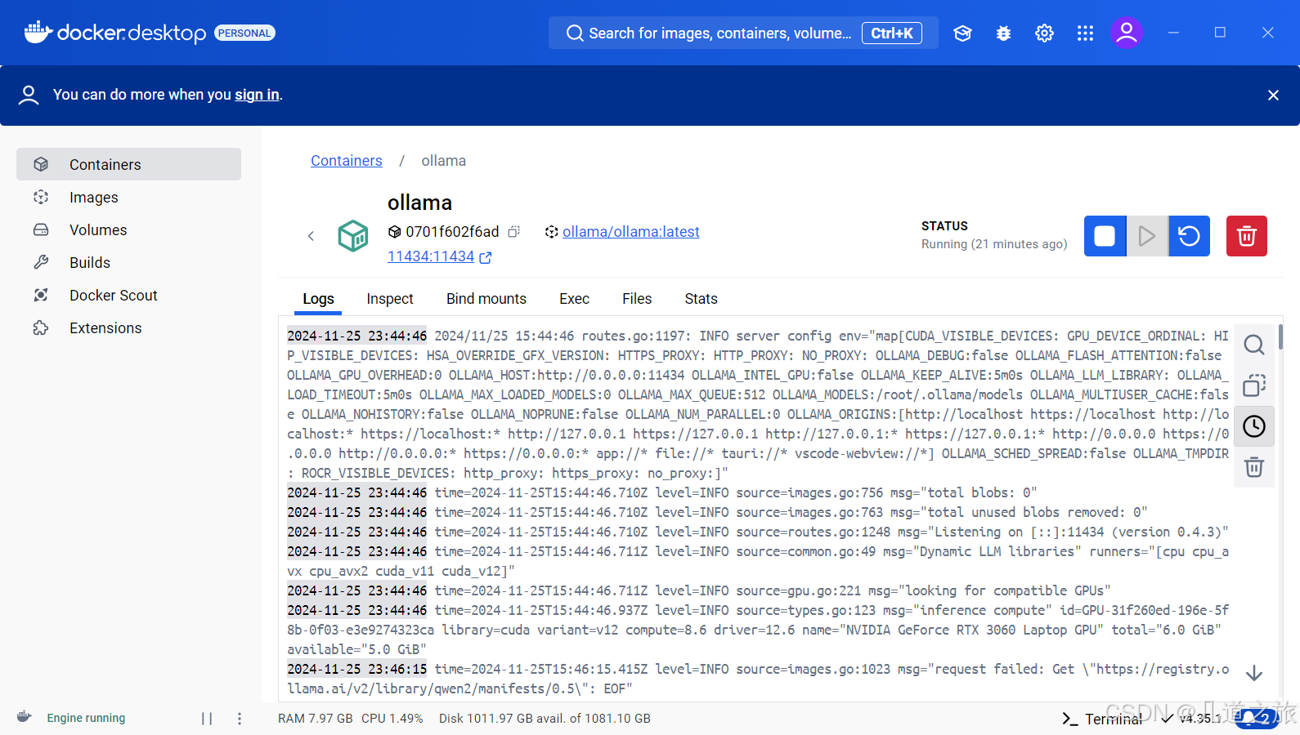Click the Disk 1011.97 GB avail status

(545, 719)
